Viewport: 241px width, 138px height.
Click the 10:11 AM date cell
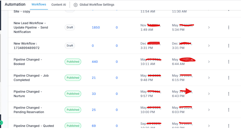[x=151, y=62]
